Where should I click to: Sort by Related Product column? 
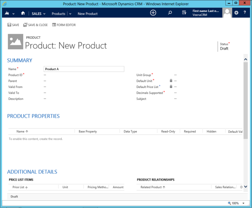[153, 187]
